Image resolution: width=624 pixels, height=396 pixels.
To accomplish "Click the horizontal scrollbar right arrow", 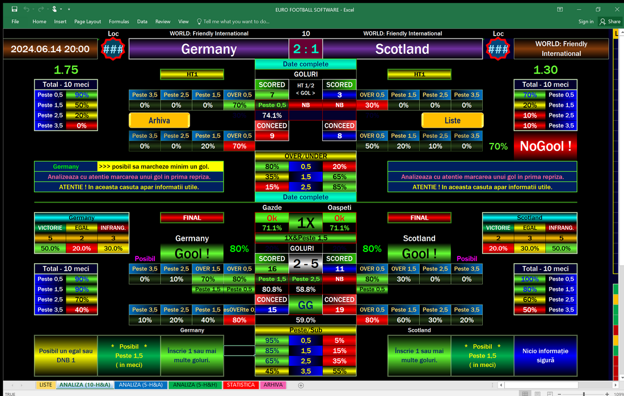I will point(615,385).
